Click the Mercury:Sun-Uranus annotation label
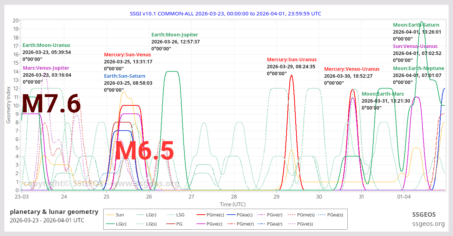Screen dimensions: 453x236 click(291, 59)
